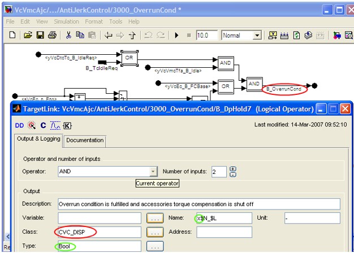This screenshot has height=253, width=354.
Task: Open the Operator AND dropdown
Action: coord(153,171)
